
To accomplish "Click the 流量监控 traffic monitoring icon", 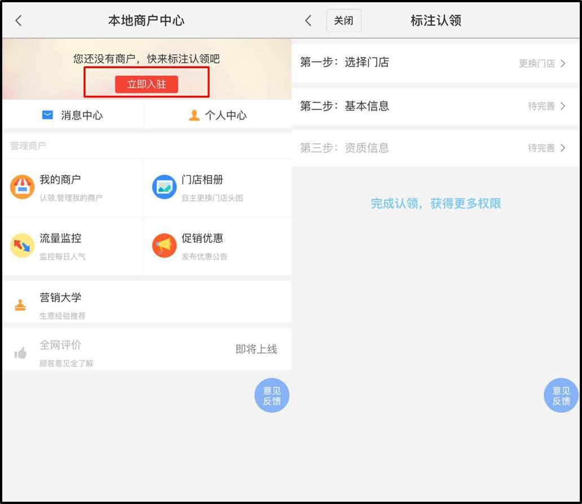I will 23,246.
